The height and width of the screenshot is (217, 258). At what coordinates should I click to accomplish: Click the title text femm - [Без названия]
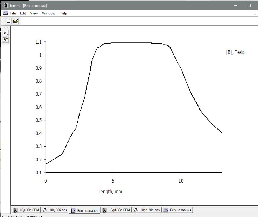28,6
